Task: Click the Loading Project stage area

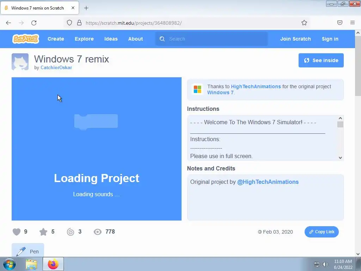Action: [97, 149]
